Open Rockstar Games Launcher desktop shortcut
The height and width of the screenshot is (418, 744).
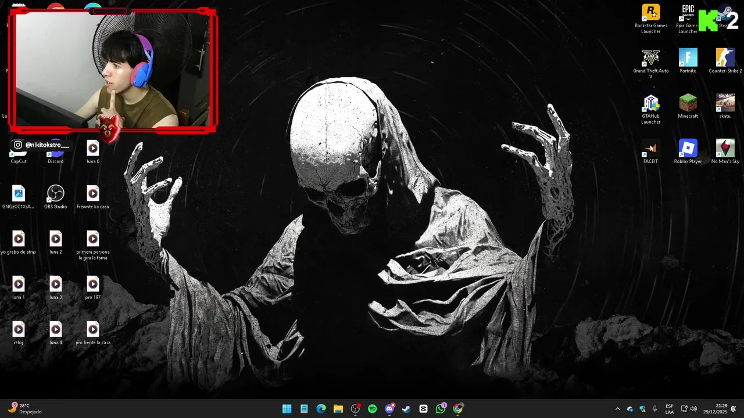pyautogui.click(x=650, y=19)
